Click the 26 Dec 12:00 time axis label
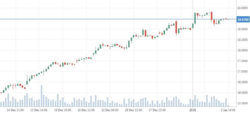The image size is (250, 113). pos(133,110)
